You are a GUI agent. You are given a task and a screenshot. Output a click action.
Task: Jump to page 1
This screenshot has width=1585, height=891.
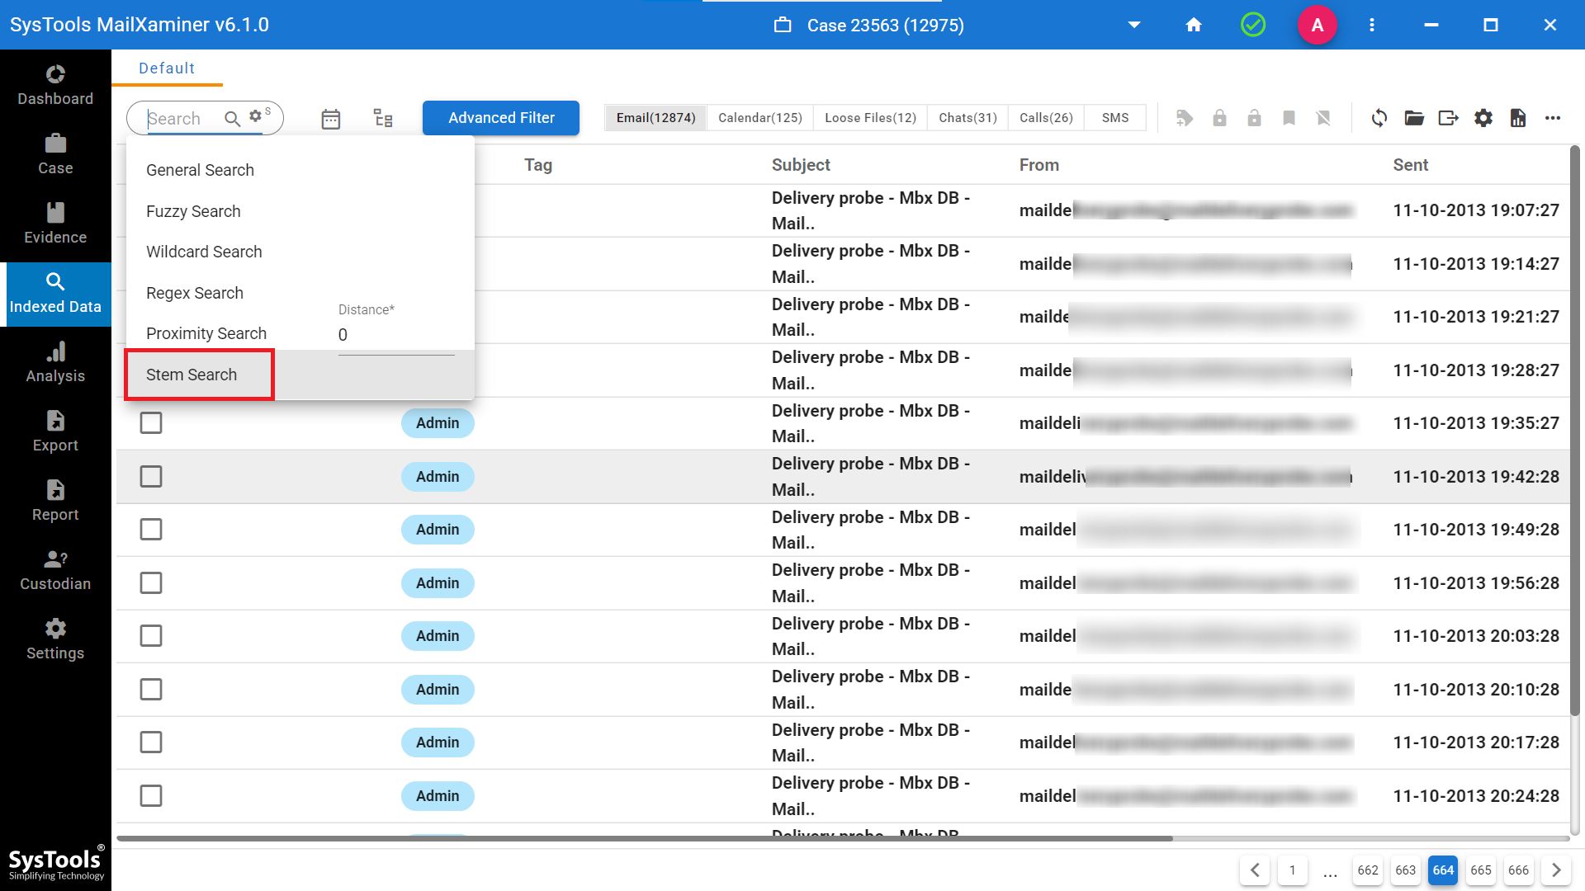click(1293, 870)
